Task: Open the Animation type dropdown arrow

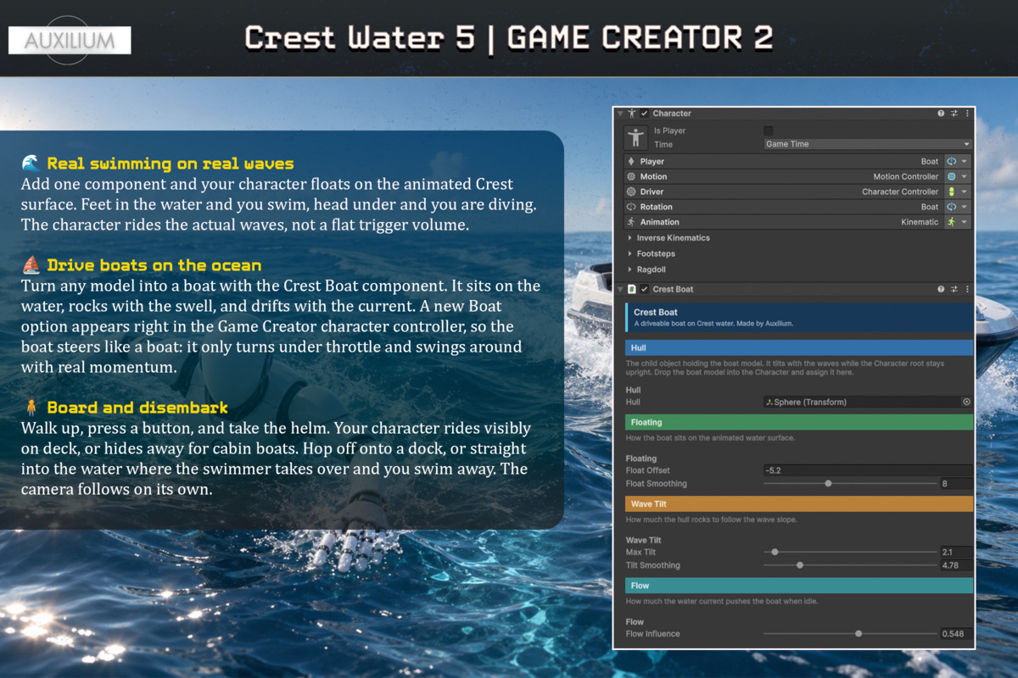Action: pyautogui.click(x=965, y=222)
